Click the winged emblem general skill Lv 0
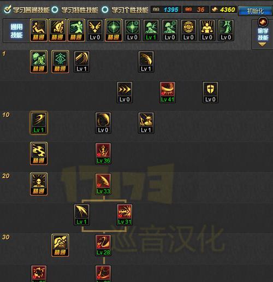Viewport: 273px width, 282px height. point(95,30)
